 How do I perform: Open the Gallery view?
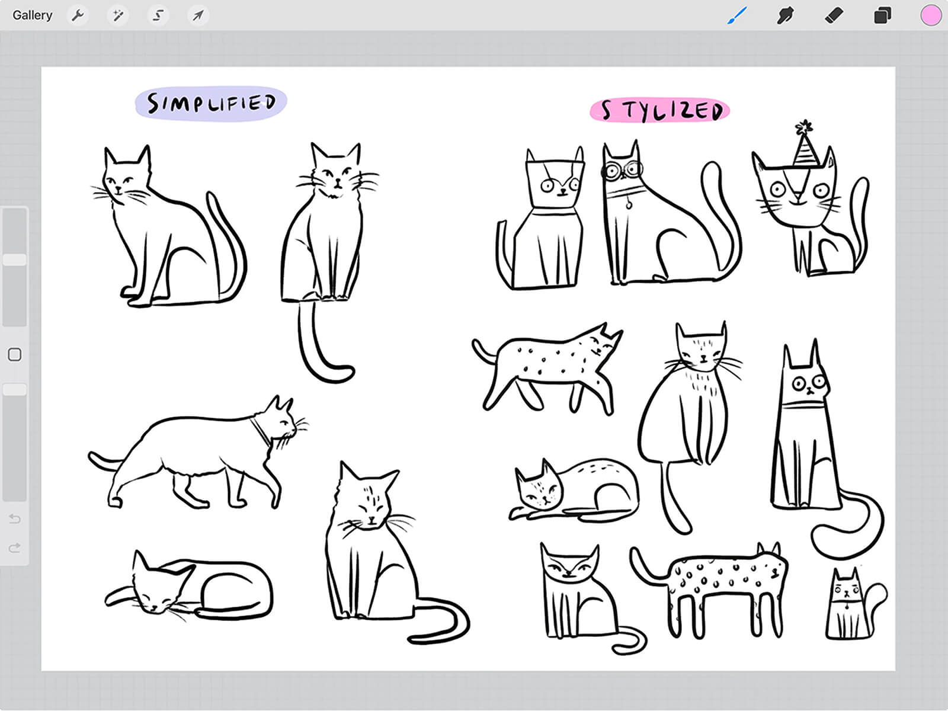coord(32,15)
